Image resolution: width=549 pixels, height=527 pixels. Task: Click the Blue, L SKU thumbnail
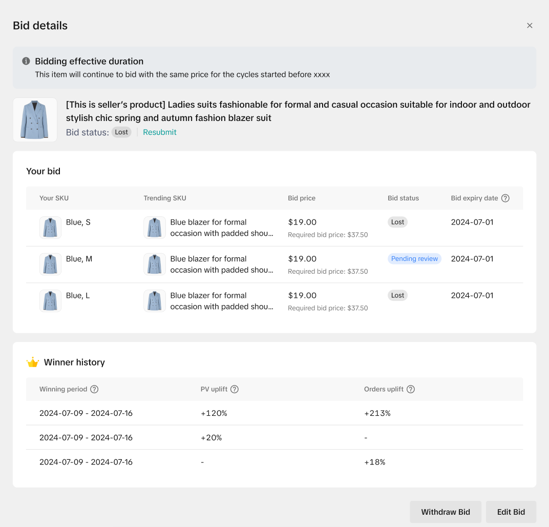50,301
